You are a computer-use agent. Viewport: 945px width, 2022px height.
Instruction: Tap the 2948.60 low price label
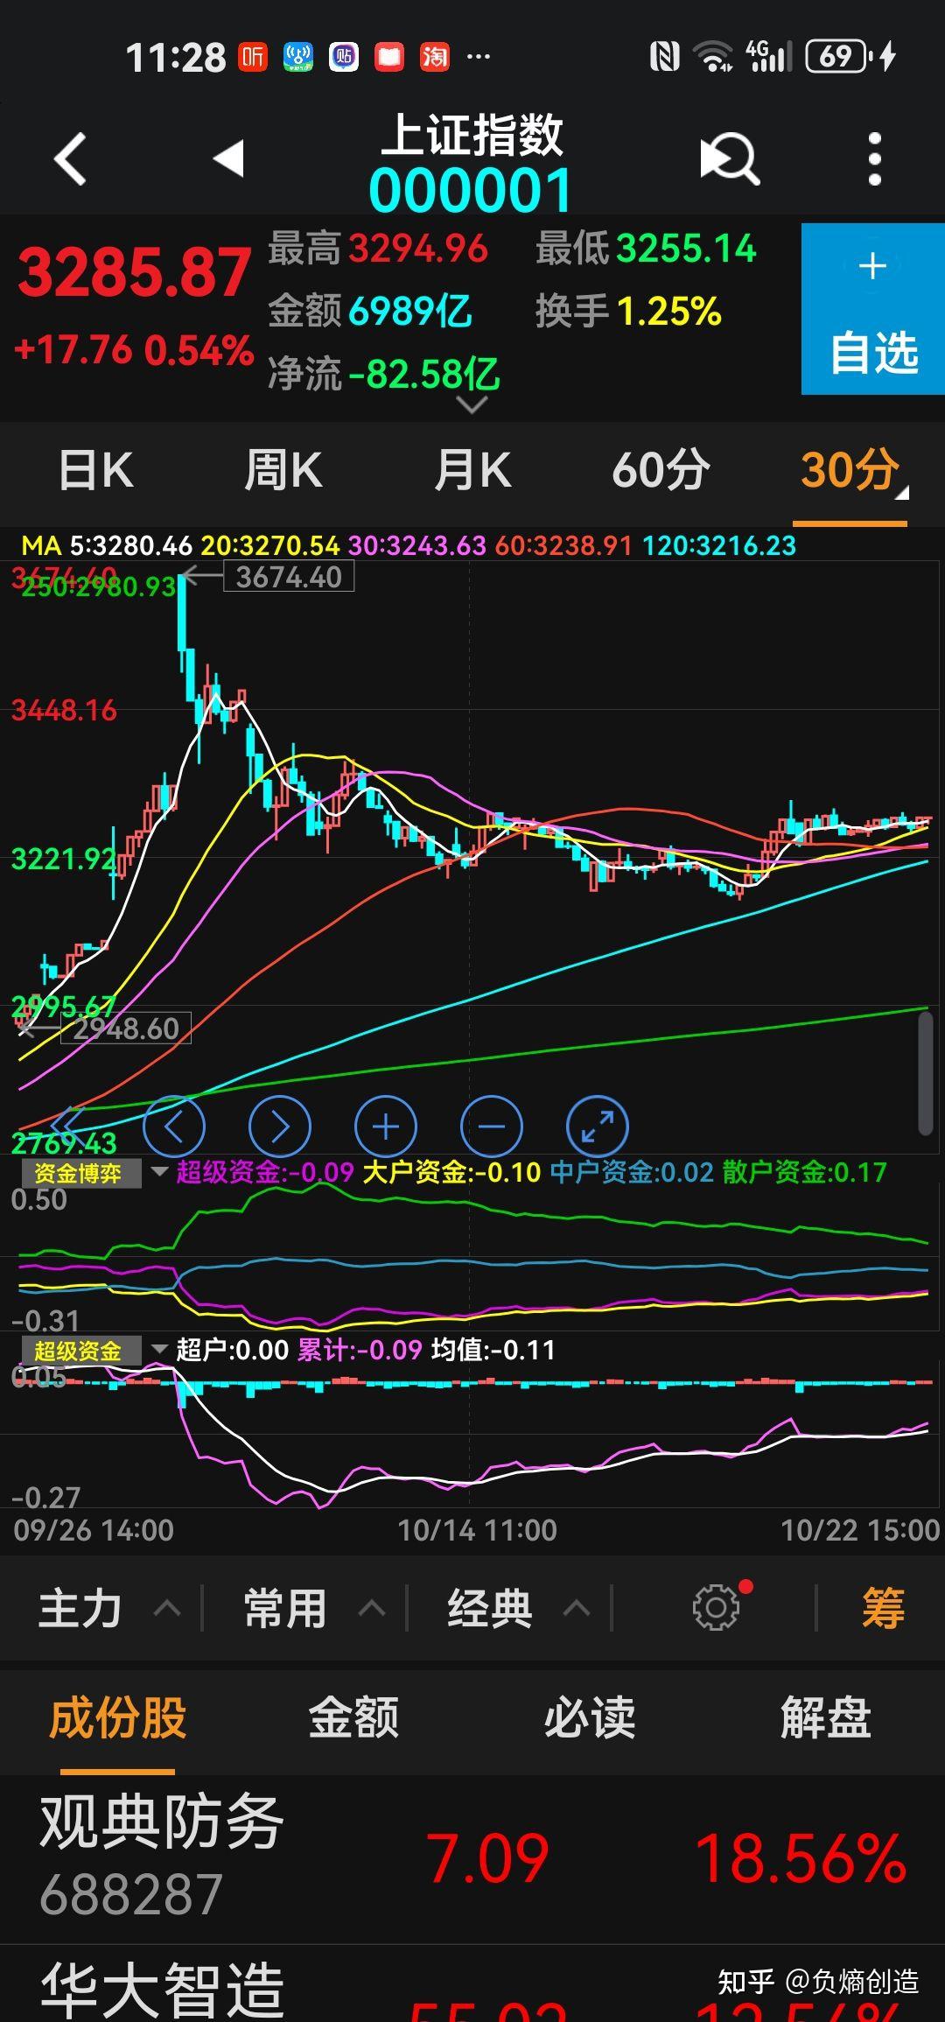(x=126, y=1029)
